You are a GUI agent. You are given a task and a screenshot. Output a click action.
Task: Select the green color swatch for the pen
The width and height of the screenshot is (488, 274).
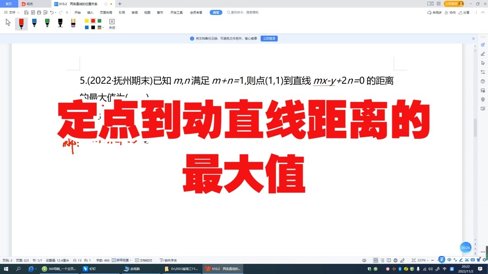pos(99,20)
